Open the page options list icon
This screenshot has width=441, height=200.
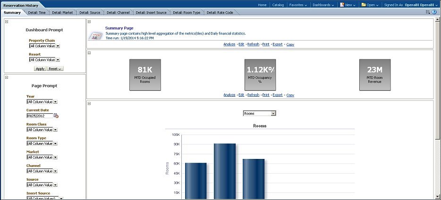(428, 12)
